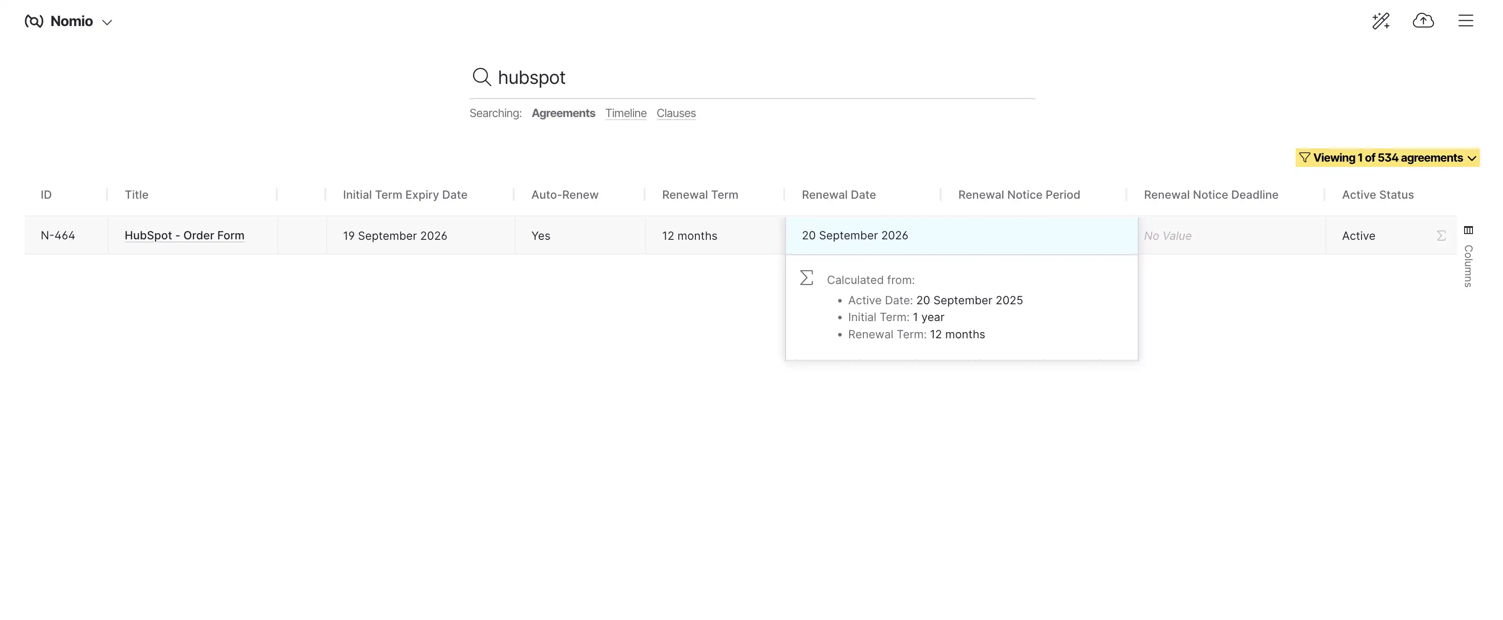Open the Viewing 1 of 534 agreements filter
The image size is (1503, 620).
(x=1388, y=158)
